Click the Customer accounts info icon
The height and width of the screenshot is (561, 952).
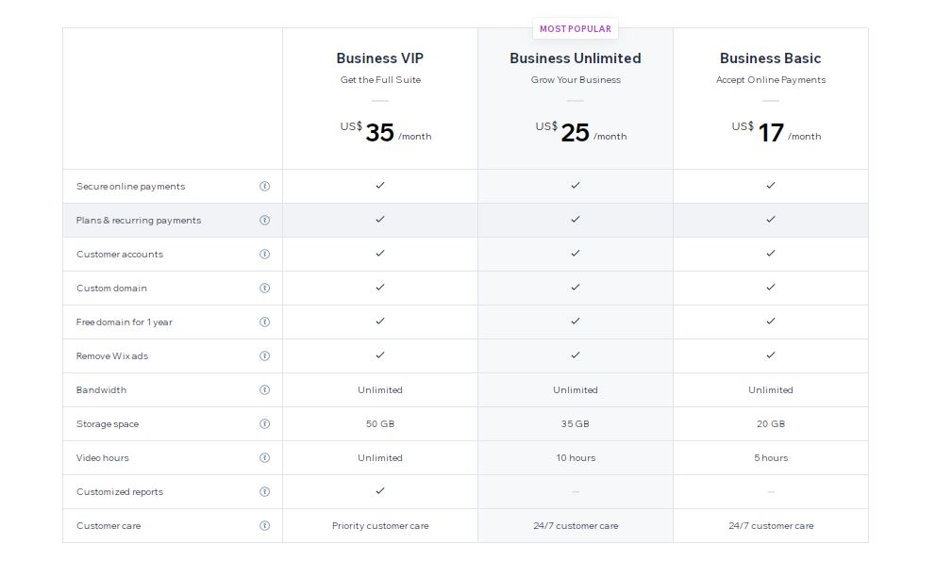(265, 255)
